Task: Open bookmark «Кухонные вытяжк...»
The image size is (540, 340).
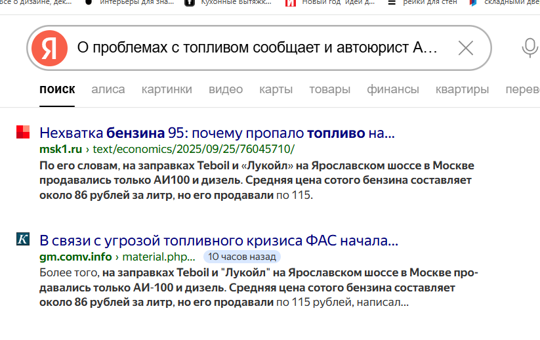Action: point(228,3)
